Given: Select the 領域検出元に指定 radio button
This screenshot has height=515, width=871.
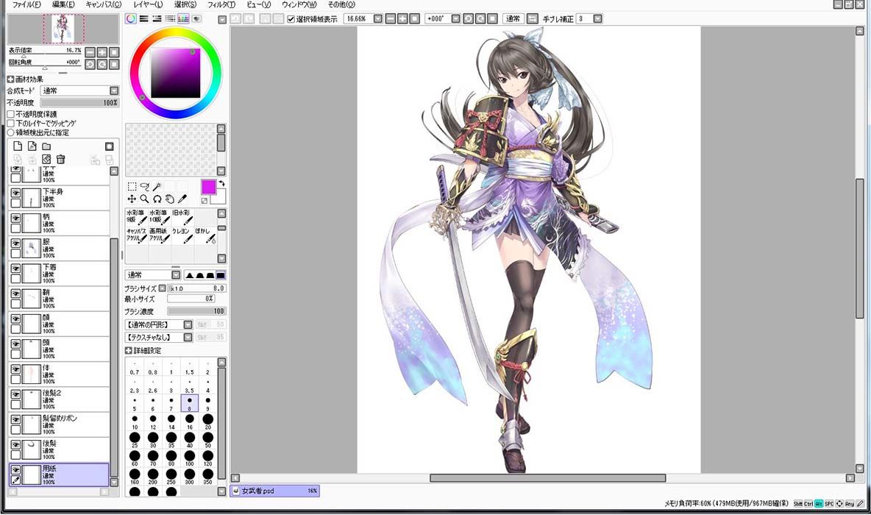Looking at the screenshot, I should pos(10,132).
